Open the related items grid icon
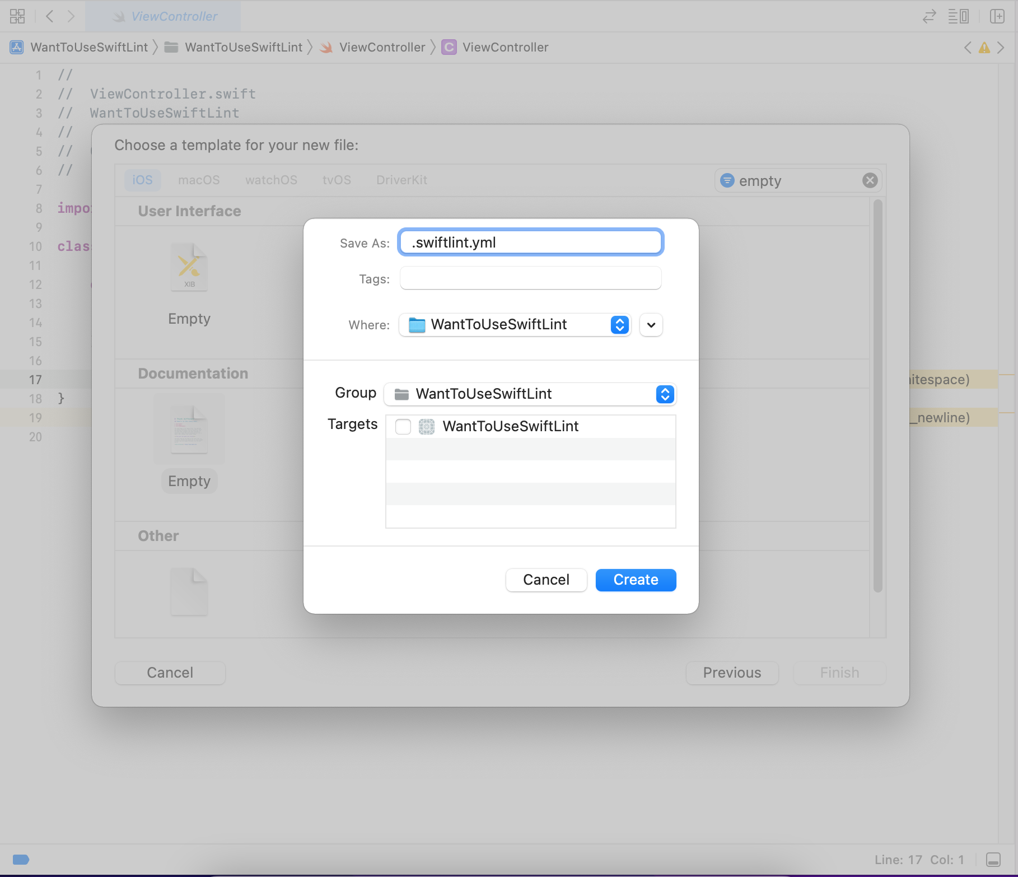Screen dimensions: 1018x877 tap(17, 16)
